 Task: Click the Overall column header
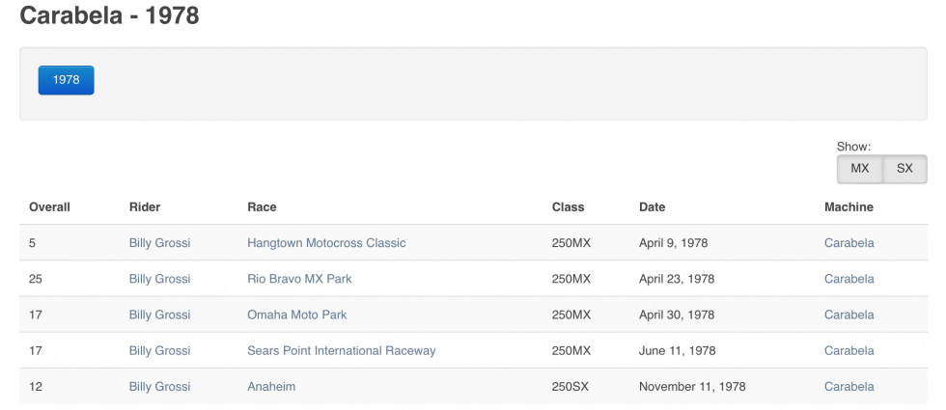click(49, 206)
